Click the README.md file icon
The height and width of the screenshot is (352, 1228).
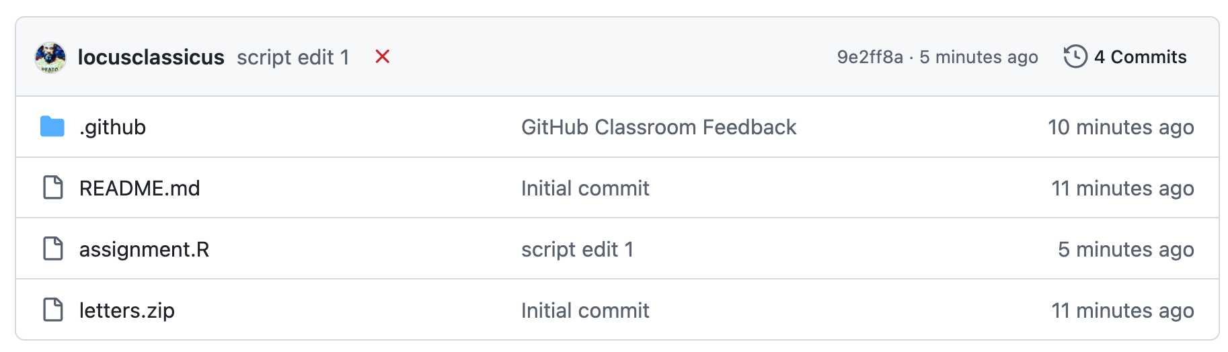point(53,187)
